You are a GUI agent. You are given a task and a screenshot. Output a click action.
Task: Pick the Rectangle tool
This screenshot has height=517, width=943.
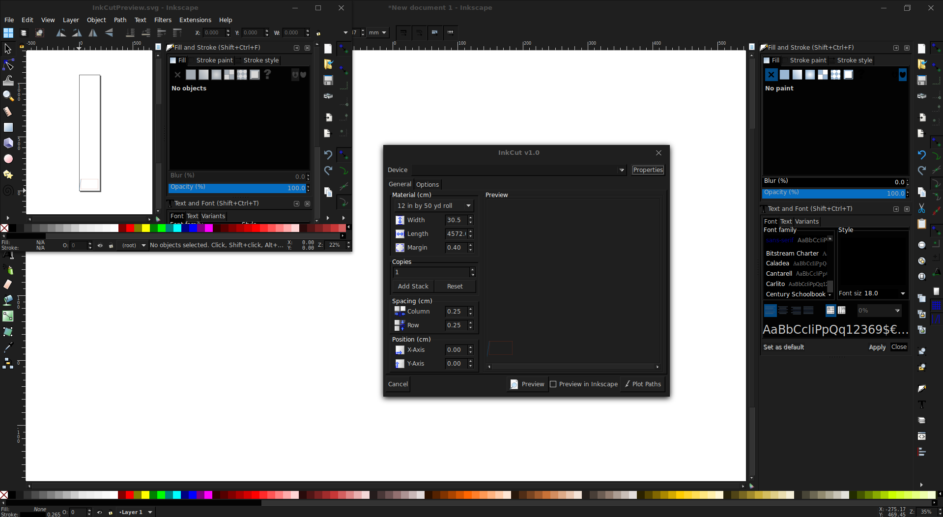8,127
